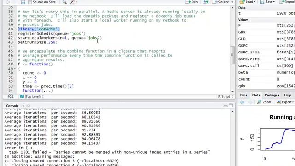
Task: Click the task 1501 failed error message
Action: (110, 152)
